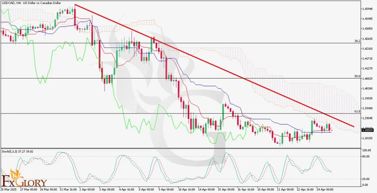
Task: Select the red descending trendline
Action: pos(214,66)
